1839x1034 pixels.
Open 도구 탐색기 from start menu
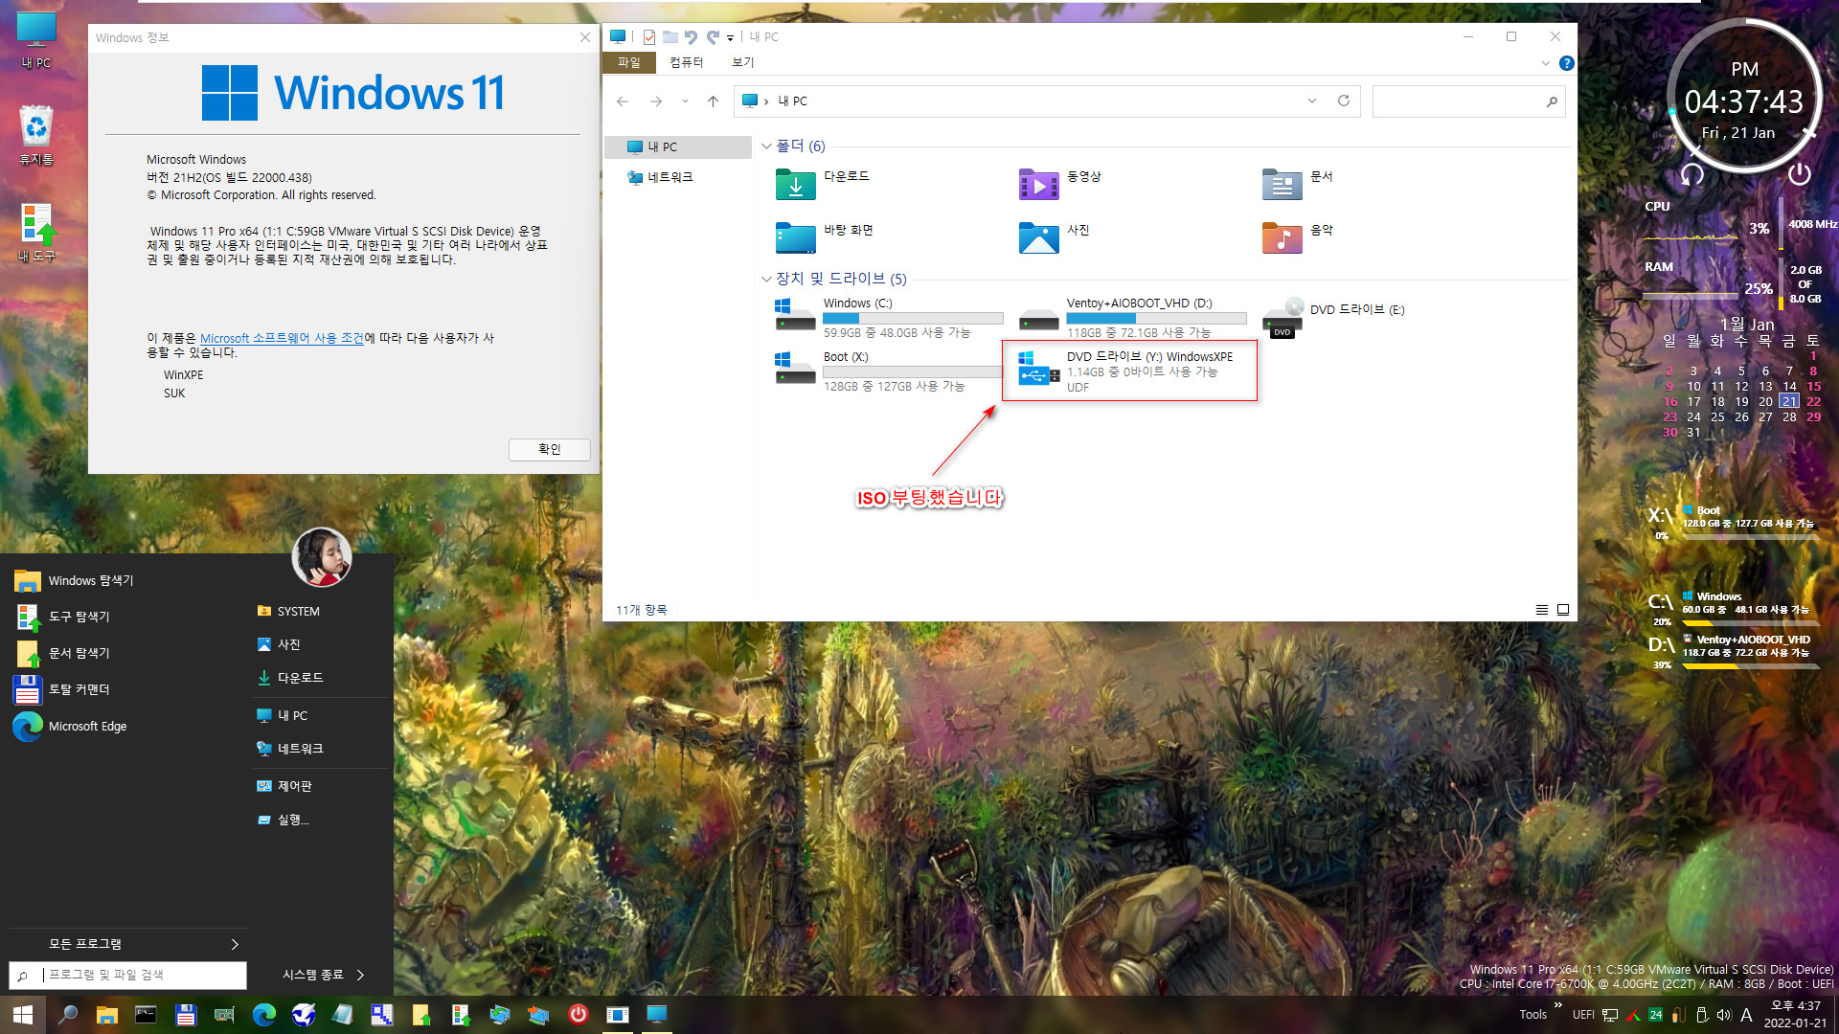[63, 617]
